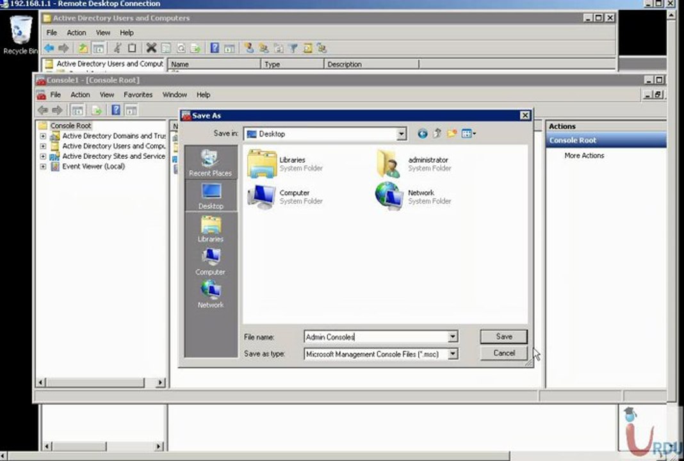Viewport: 684px width, 461px height.
Task: Click the Cancel button
Action: pos(504,353)
